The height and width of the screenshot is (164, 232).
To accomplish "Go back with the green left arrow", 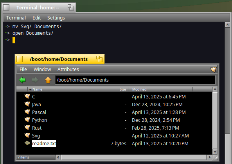I will click(x=22, y=80).
